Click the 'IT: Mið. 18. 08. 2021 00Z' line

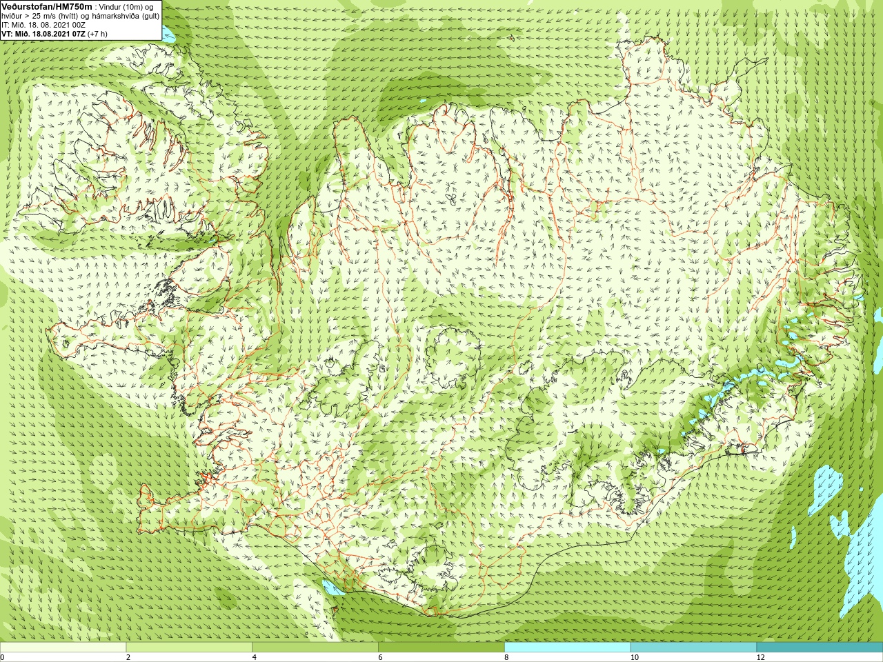click(43, 25)
